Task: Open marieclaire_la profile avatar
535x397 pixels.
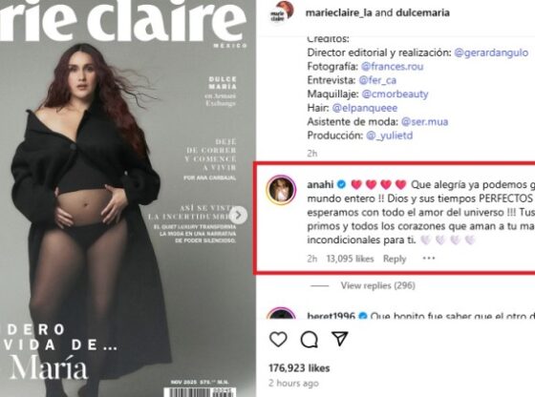Action: (282, 12)
